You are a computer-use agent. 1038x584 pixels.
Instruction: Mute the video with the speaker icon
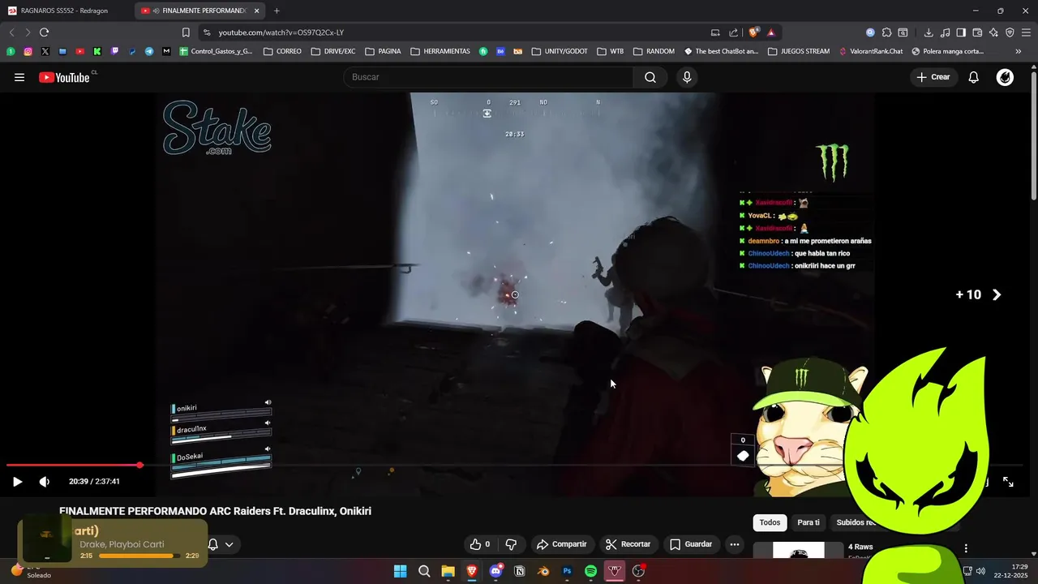click(x=45, y=481)
